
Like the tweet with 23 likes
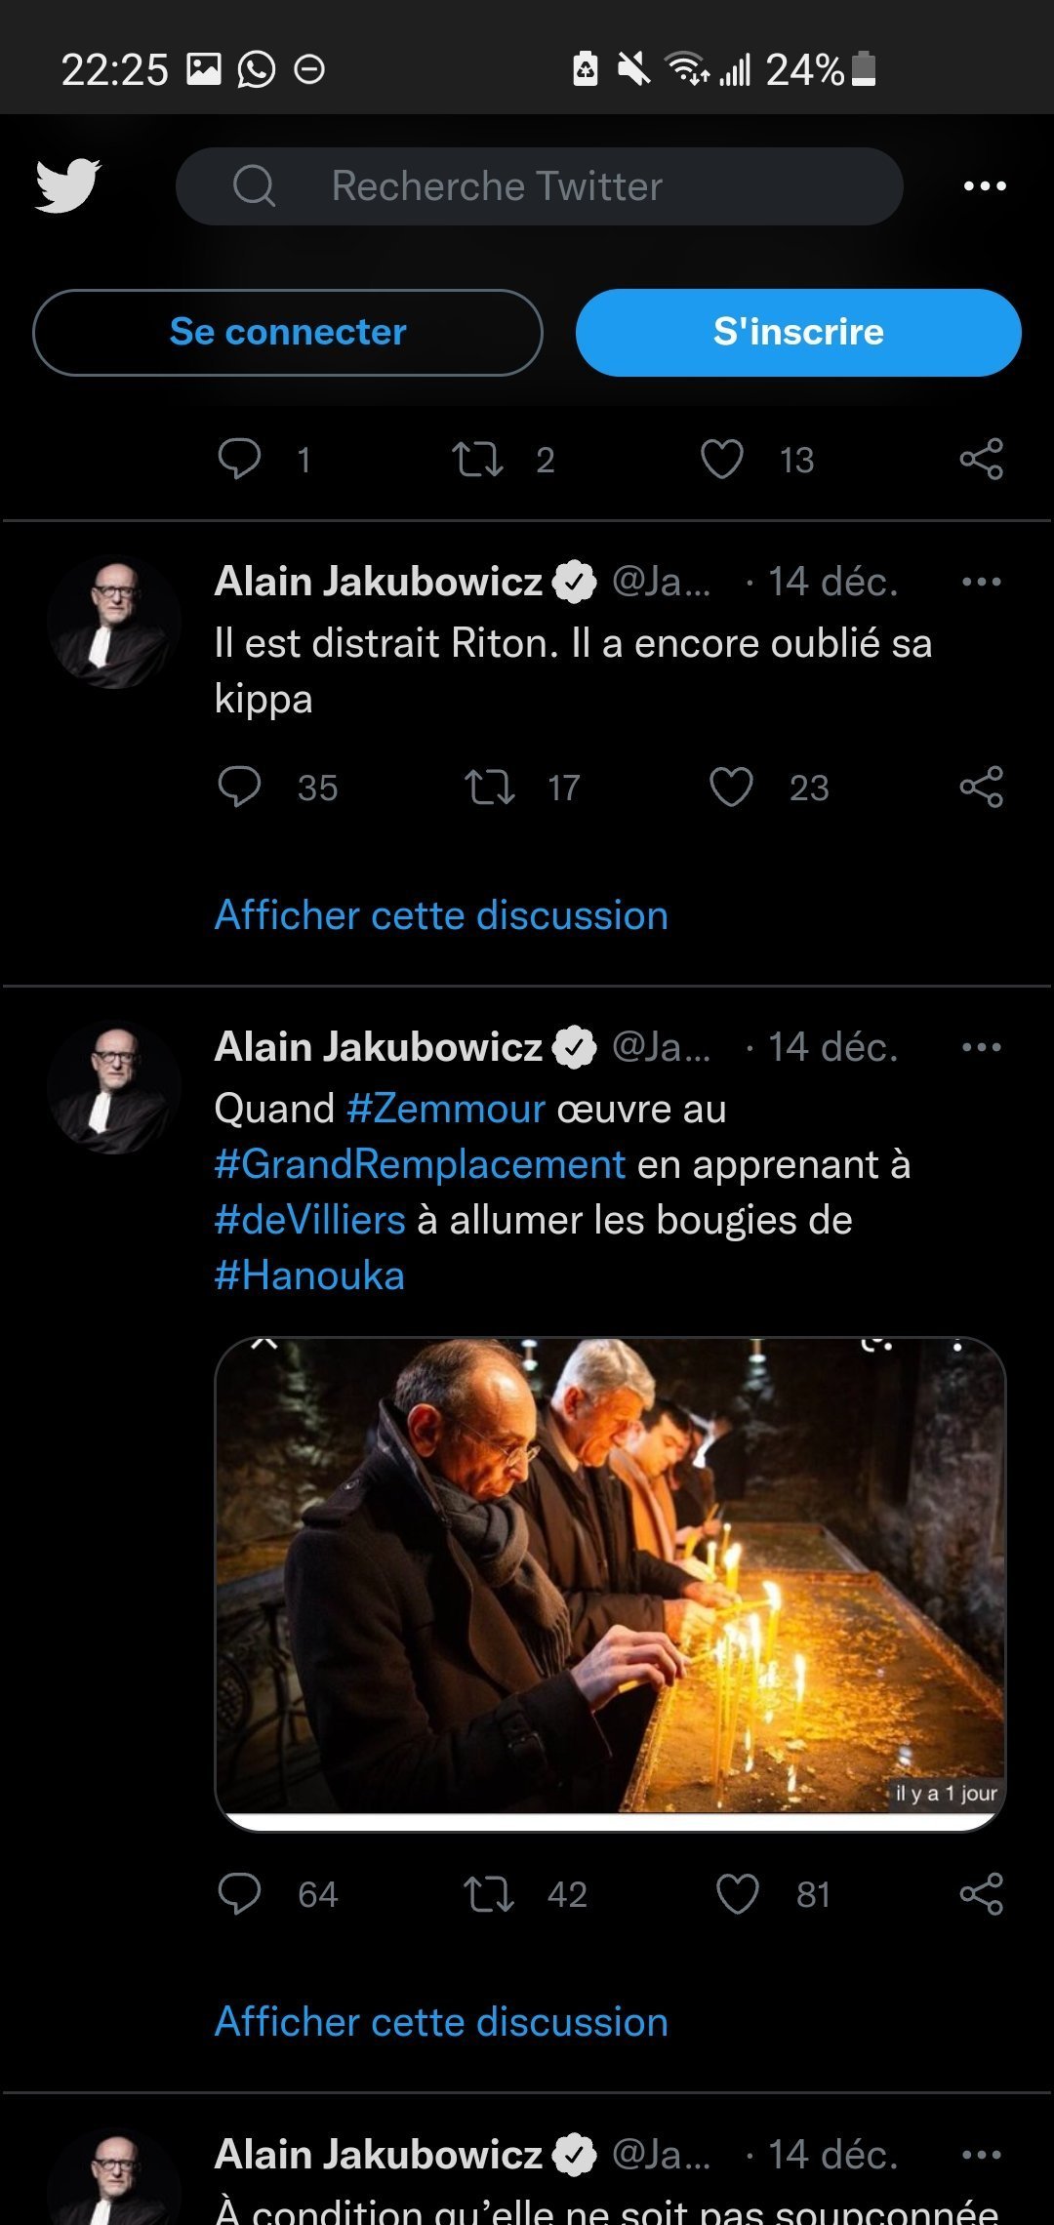click(x=731, y=787)
